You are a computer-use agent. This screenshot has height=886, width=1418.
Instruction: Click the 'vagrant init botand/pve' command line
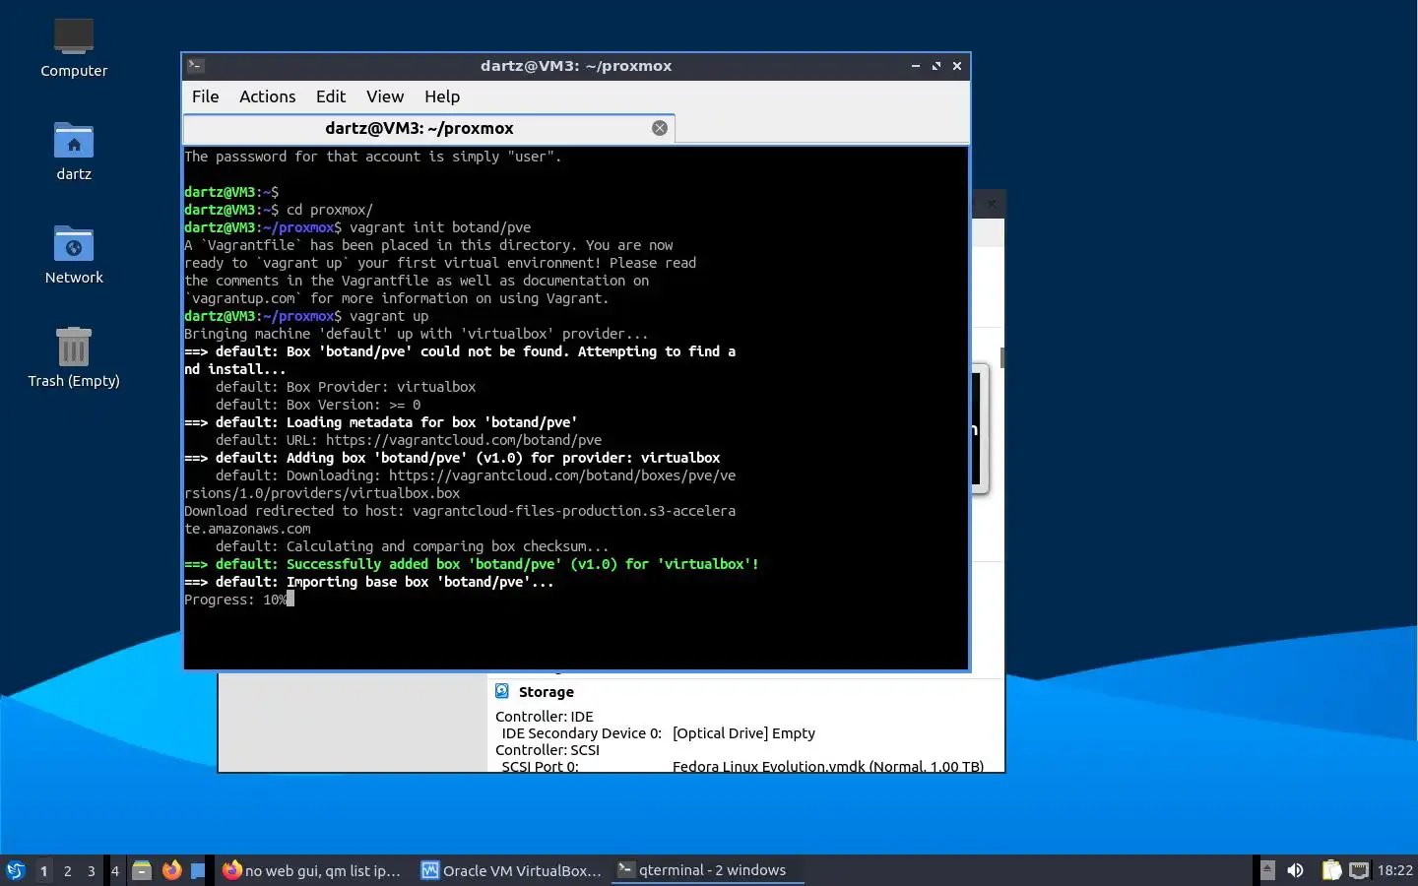357,227
